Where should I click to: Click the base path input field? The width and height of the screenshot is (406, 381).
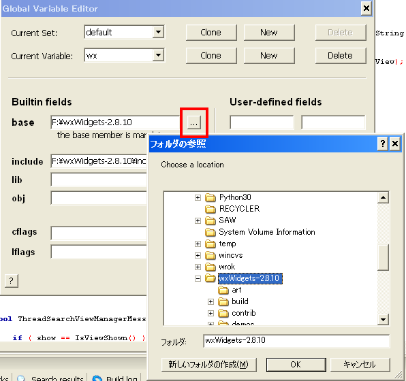tap(115, 122)
